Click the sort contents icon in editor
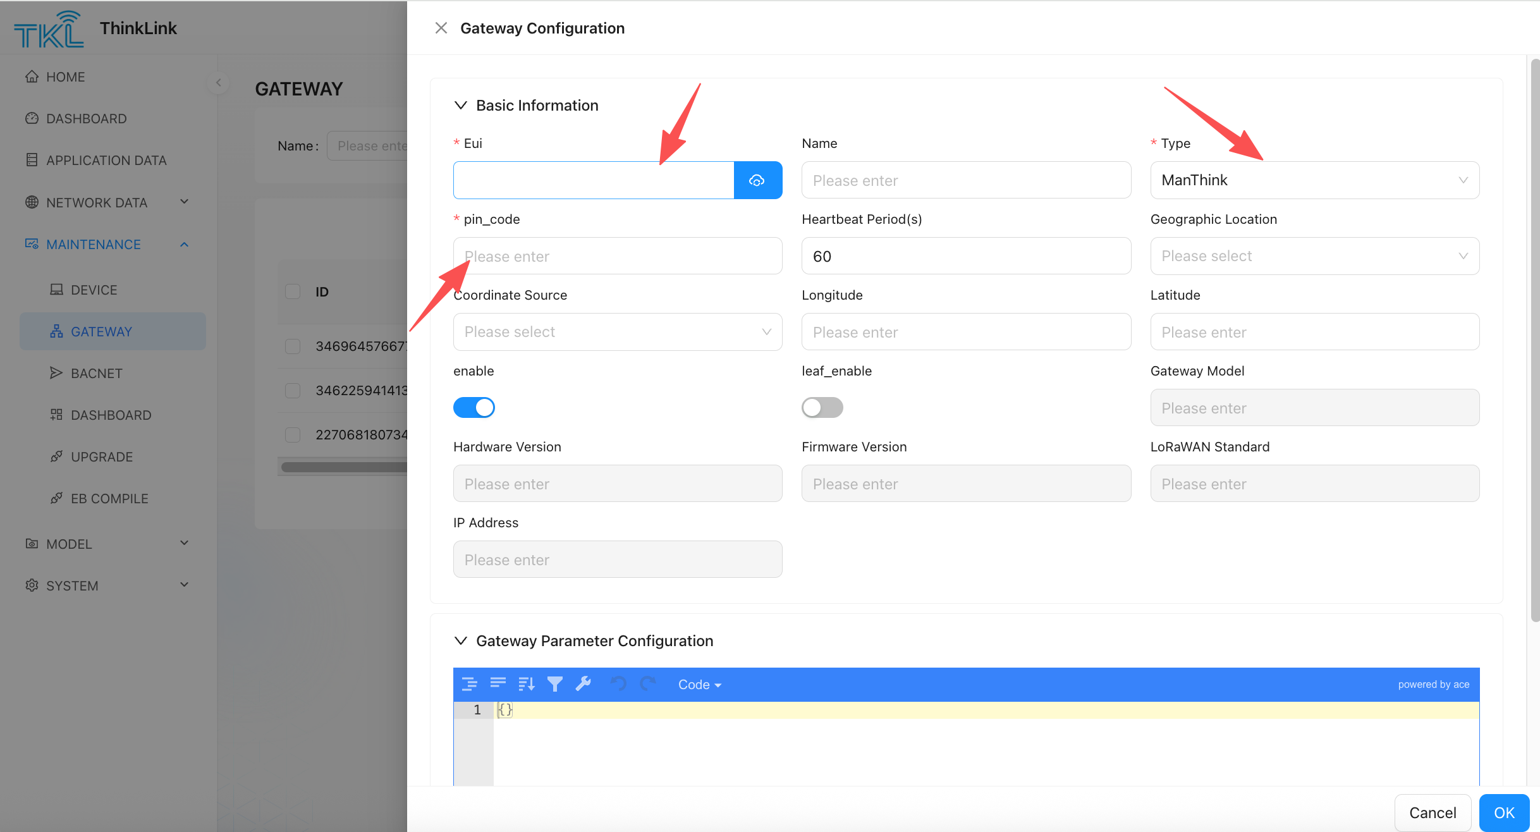The image size is (1540, 832). (526, 684)
